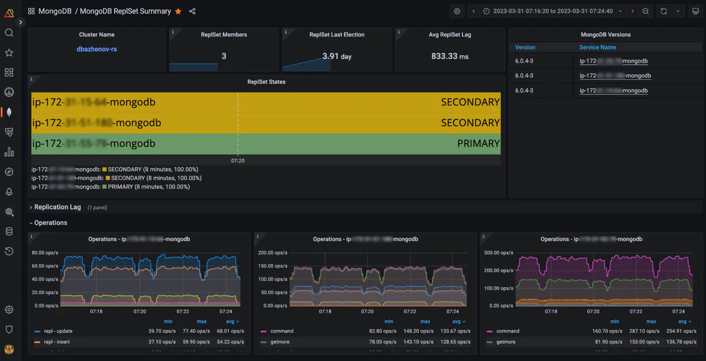Open the Dashboards grid icon in sidebar
This screenshot has height=361, width=706.
coord(9,73)
